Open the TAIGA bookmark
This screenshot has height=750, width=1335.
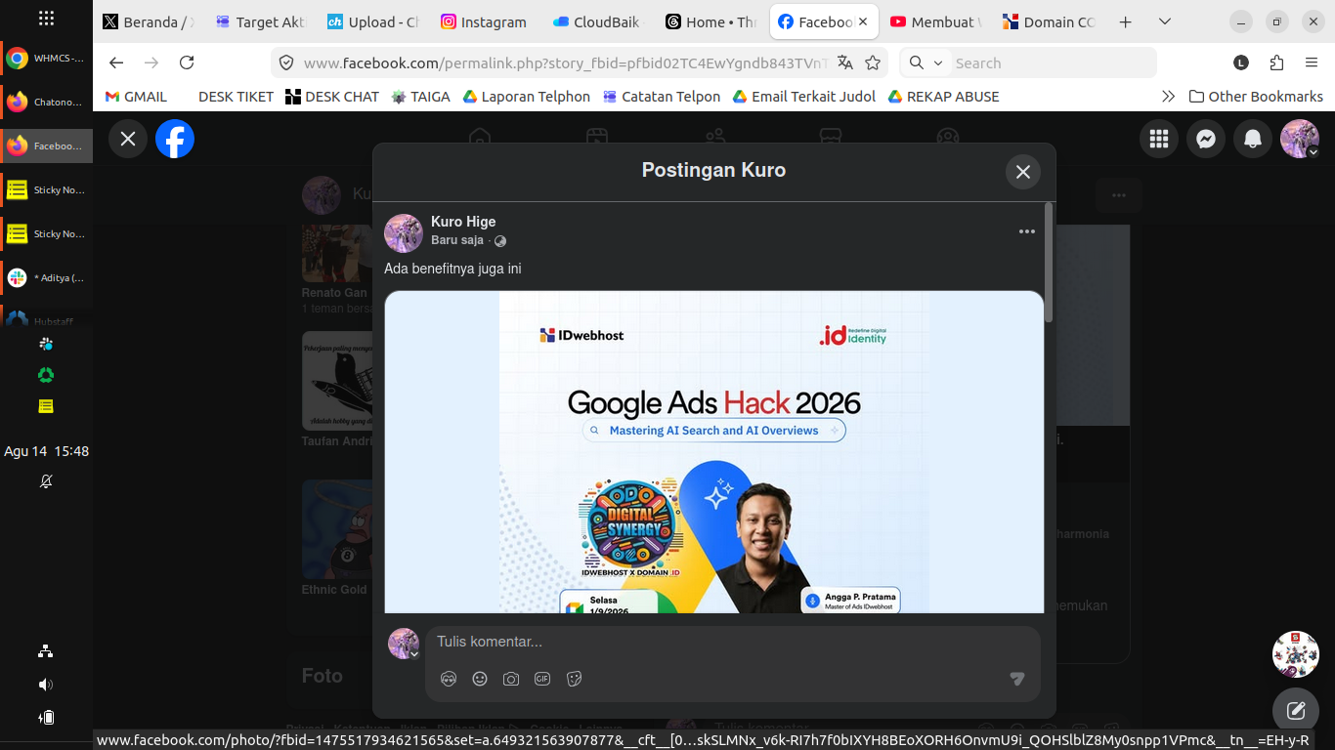420,97
